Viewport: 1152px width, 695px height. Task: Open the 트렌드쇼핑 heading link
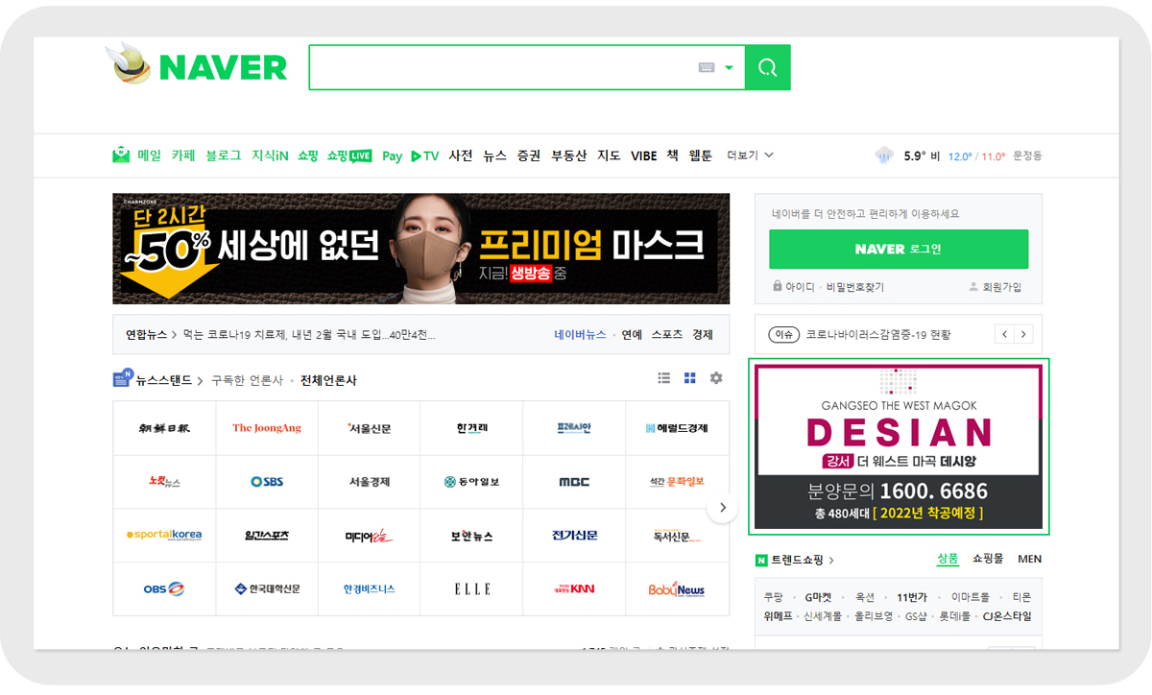click(x=794, y=560)
